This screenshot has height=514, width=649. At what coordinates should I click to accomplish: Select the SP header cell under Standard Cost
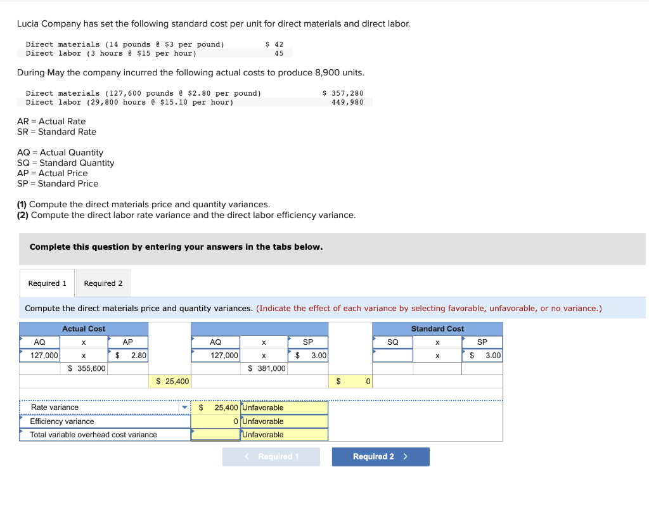click(482, 342)
